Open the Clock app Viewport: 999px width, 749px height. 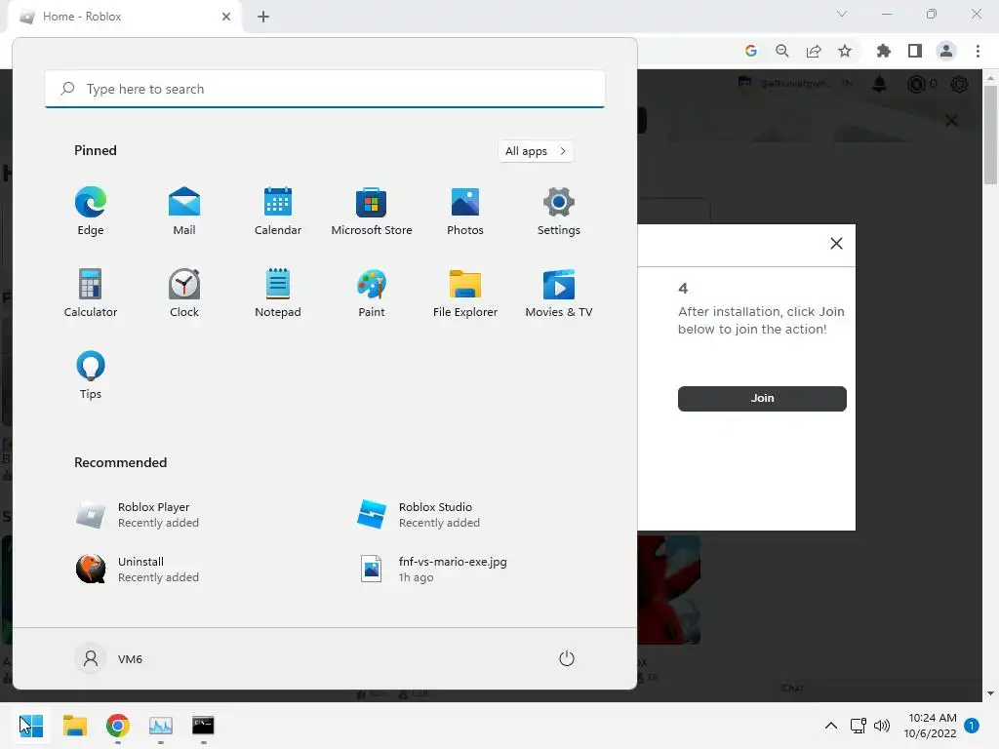tap(184, 294)
